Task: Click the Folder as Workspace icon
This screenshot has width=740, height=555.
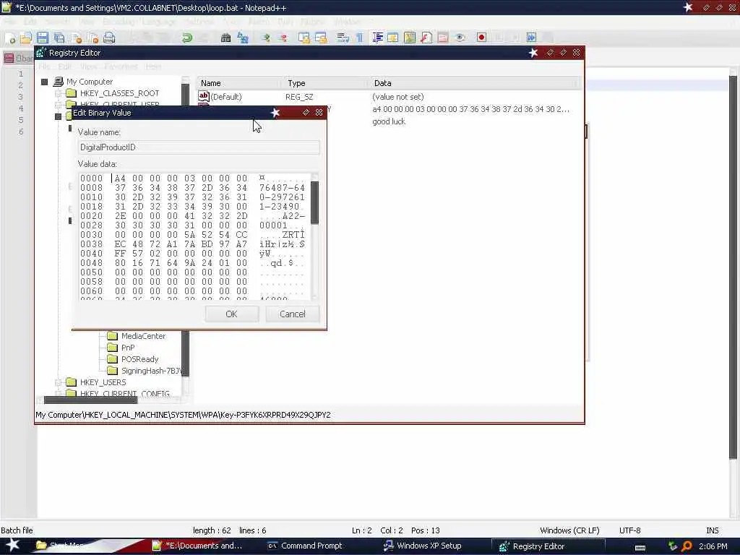Action: click(x=443, y=38)
